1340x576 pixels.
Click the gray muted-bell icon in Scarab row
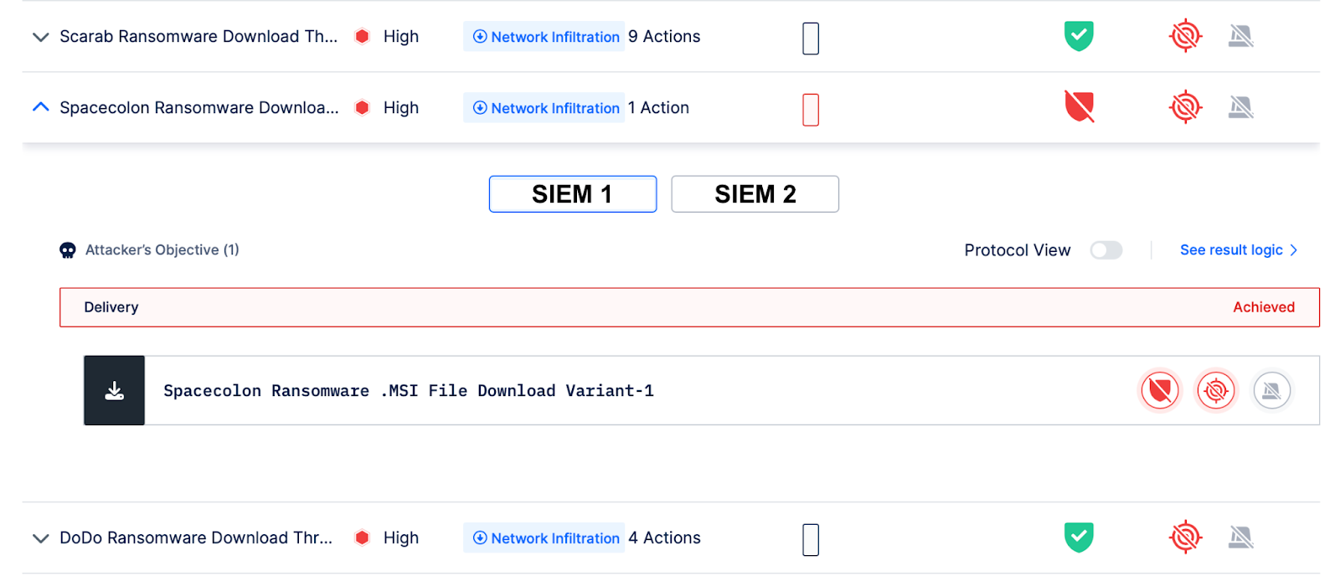click(1240, 36)
